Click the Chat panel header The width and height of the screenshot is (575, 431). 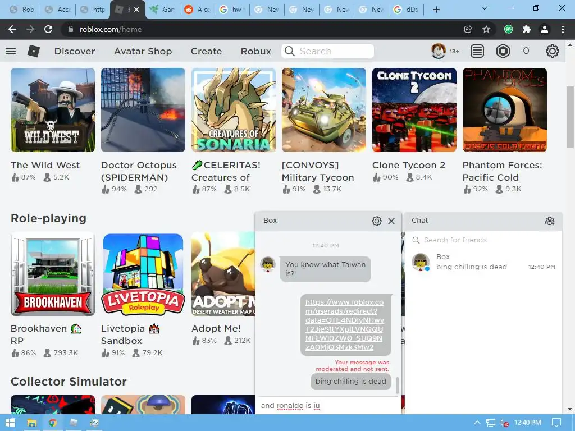click(x=483, y=221)
